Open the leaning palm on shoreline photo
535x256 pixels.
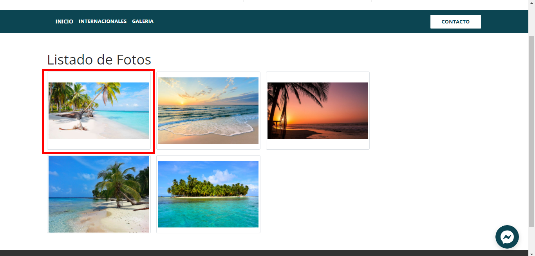(99, 194)
